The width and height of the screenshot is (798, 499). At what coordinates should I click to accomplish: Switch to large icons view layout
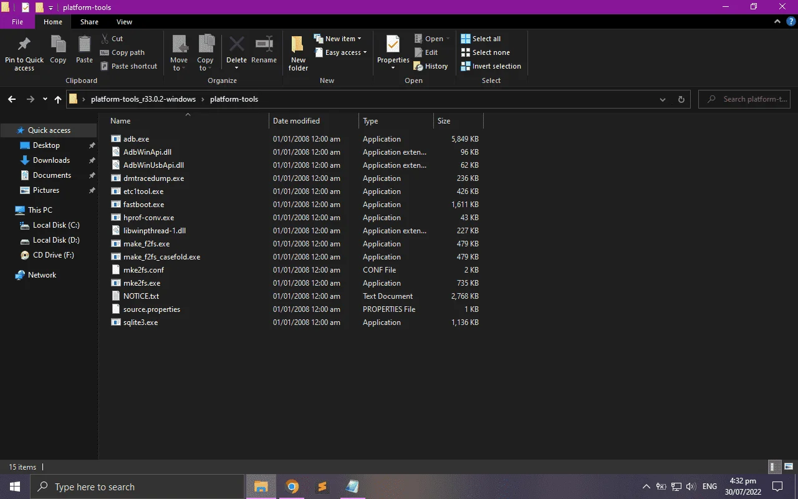[x=789, y=467]
